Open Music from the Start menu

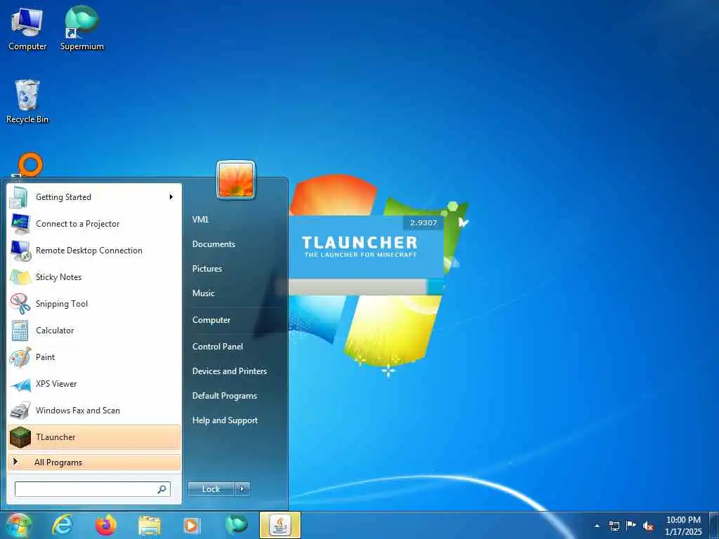[203, 293]
